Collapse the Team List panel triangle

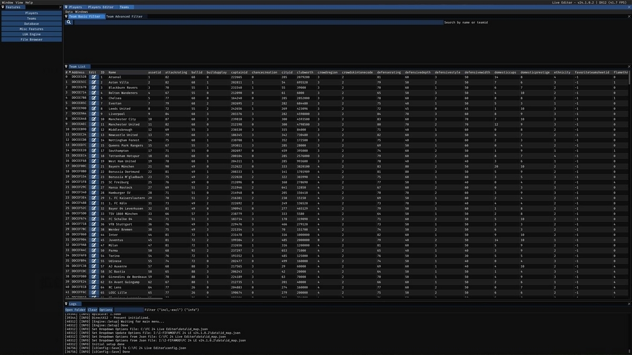66,67
